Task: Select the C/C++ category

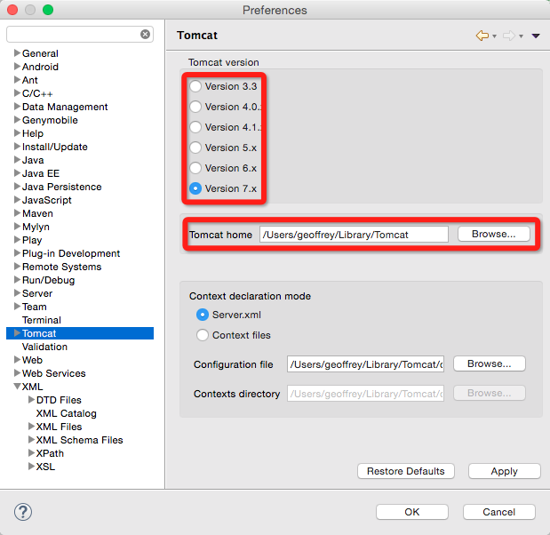Action: (37, 93)
